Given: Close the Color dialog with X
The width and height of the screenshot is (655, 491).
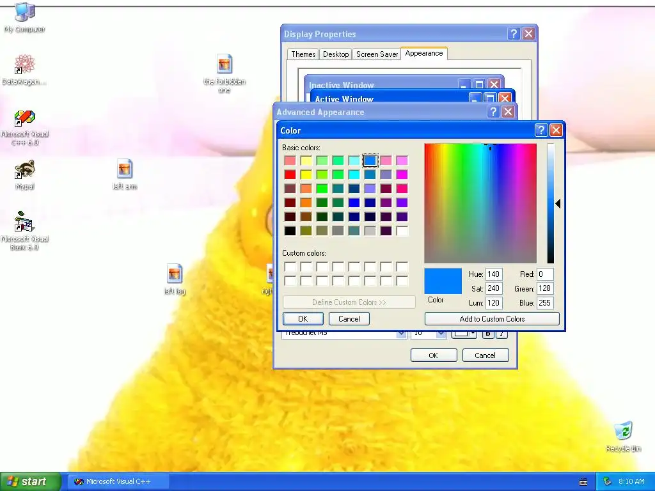Looking at the screenshot, I should tap(556, 130).
